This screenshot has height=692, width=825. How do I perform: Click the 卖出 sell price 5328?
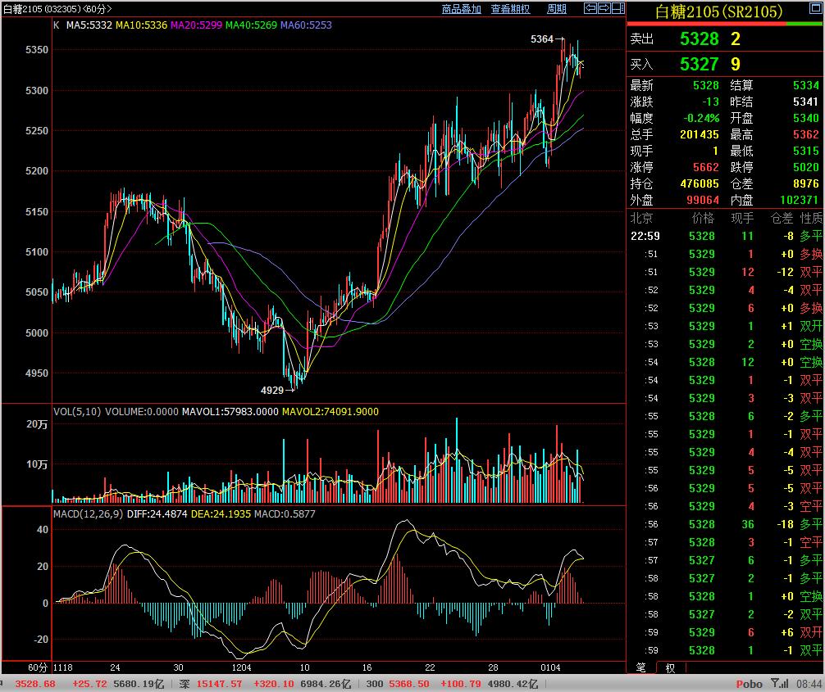pyautogui.click(x=699, y=39)
